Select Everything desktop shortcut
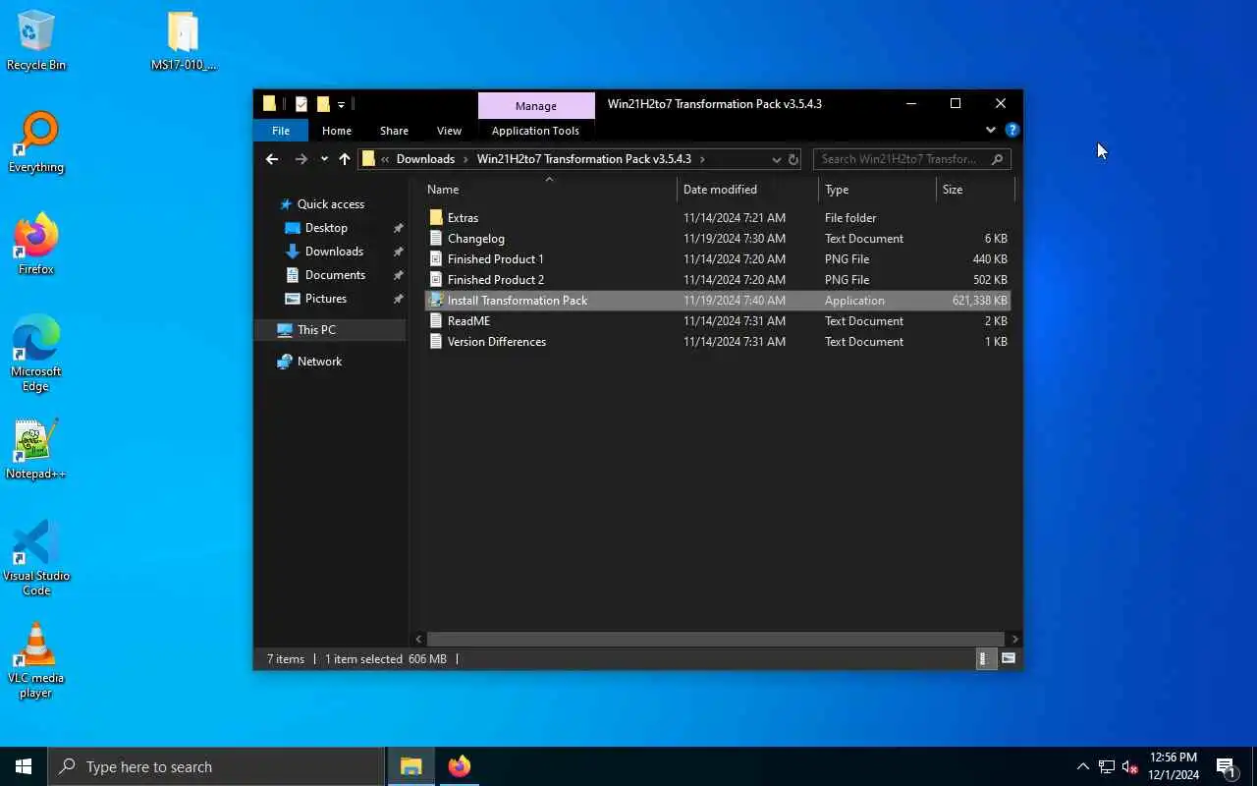1257x786 pixels. 36,142
